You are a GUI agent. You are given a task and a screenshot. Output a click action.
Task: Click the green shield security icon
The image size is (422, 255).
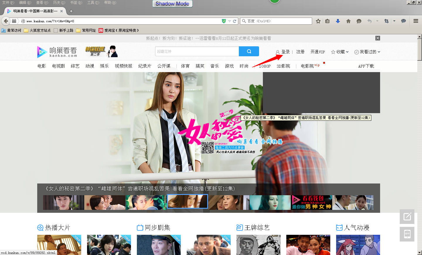click(224, 21)
